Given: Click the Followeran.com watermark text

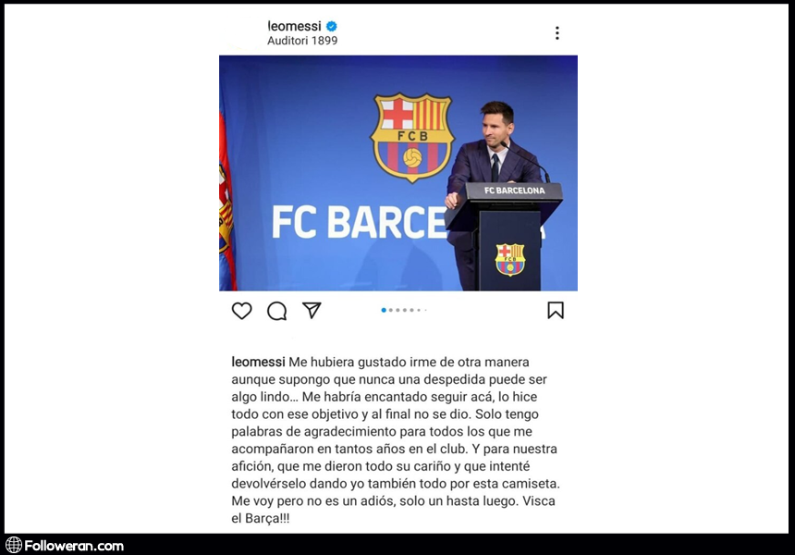Looking at the screenshot, I should pos(74,546).
